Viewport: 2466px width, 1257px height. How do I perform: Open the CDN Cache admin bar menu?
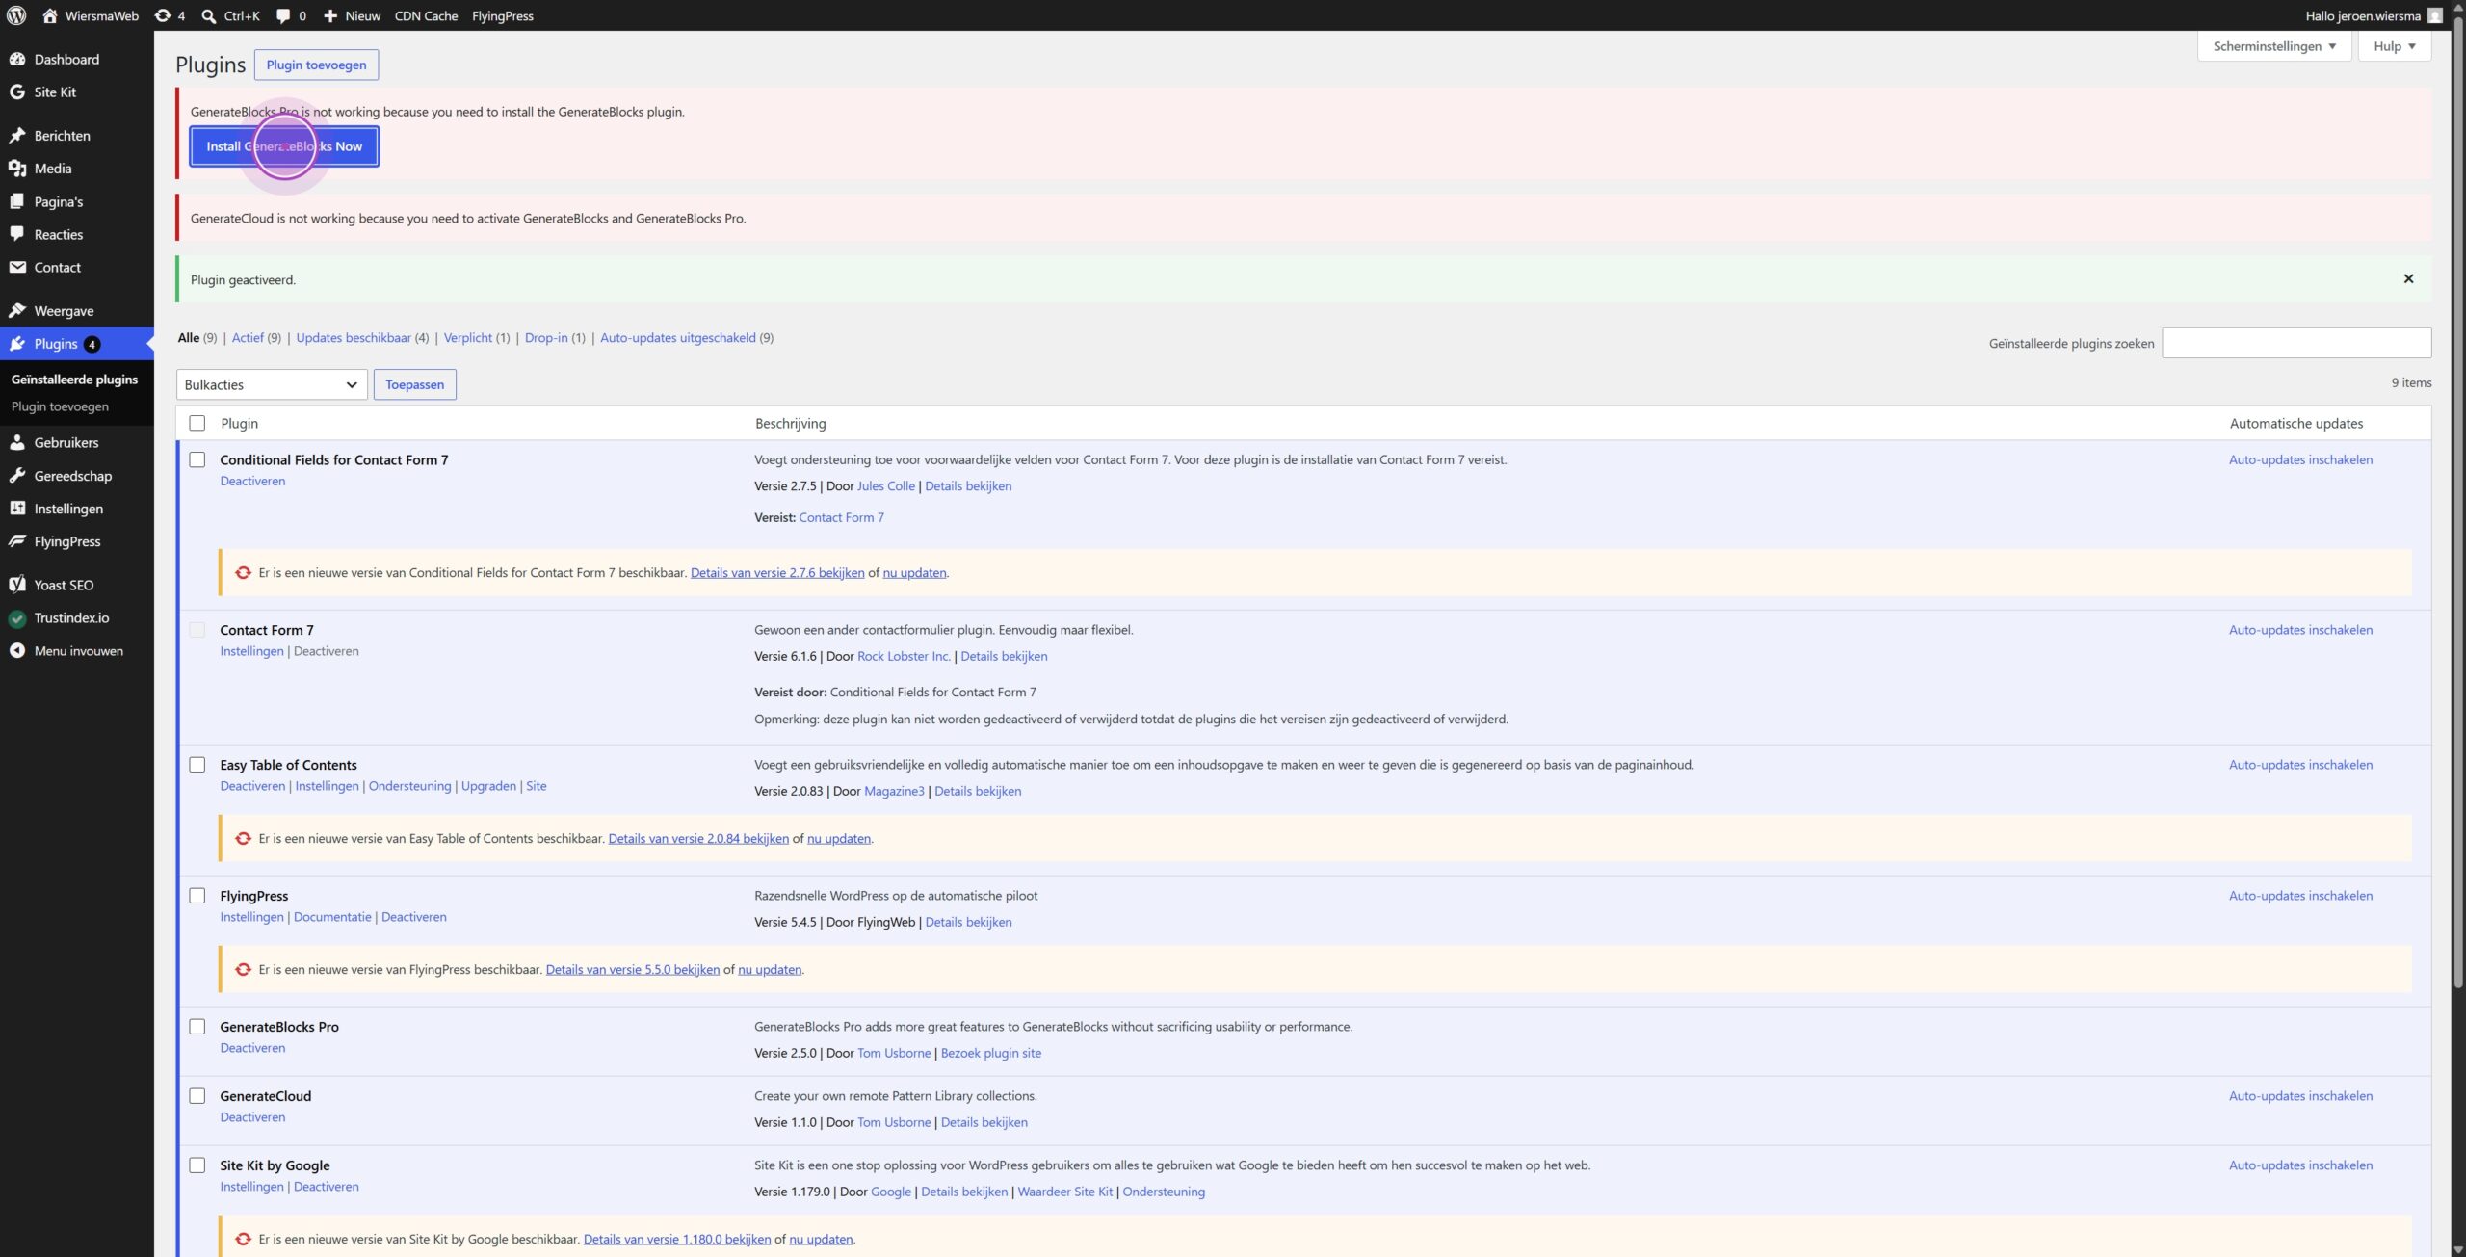[x=426, y=15]
